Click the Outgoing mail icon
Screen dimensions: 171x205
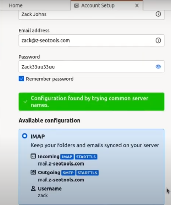point(33,172)
